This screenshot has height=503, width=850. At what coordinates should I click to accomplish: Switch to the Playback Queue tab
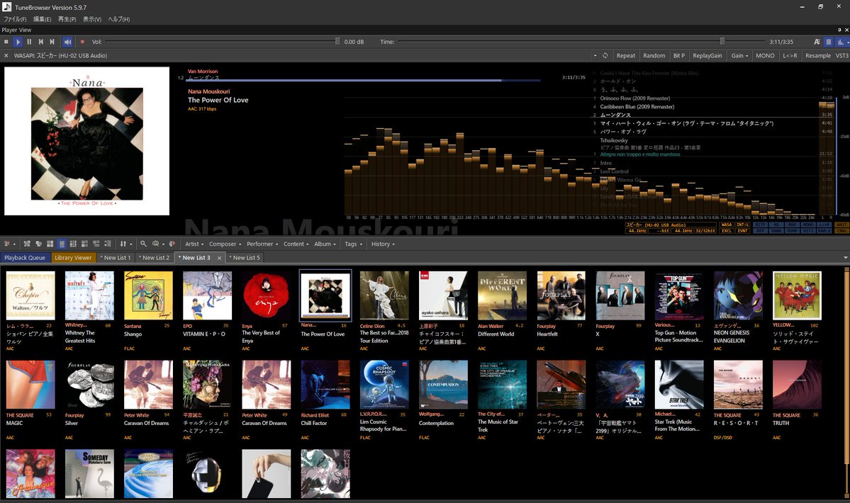coord(25,259)
